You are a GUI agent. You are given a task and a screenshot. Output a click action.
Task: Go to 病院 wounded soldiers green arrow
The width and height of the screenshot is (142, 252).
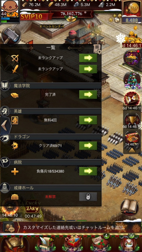(x=88, y=171)
